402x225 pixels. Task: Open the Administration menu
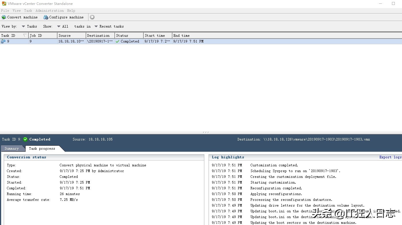(49, 11)
